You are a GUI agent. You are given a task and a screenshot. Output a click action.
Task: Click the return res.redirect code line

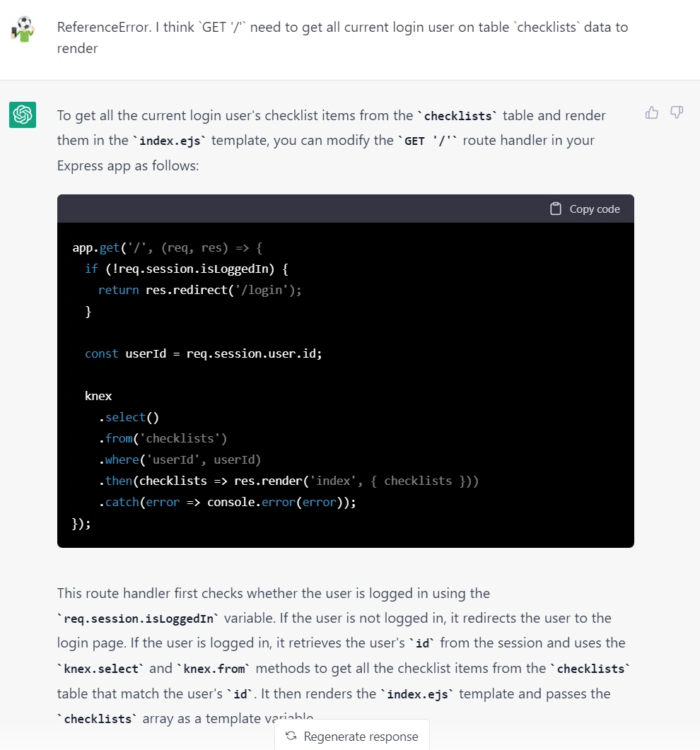pos(200,290)
